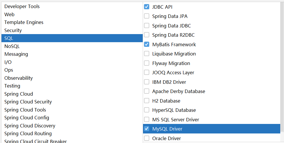This screenshot has height=143, width=284.
Task: Check the H2 Database box
Action: point(146,101)
